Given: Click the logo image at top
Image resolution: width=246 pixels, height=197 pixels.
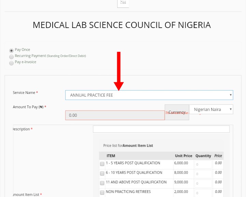Looking at the screenshot, I should (123, 3).
